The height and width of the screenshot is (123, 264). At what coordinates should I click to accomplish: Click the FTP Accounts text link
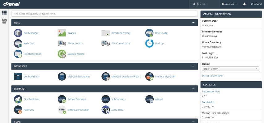pyautogui.click(x=75, y=43)
